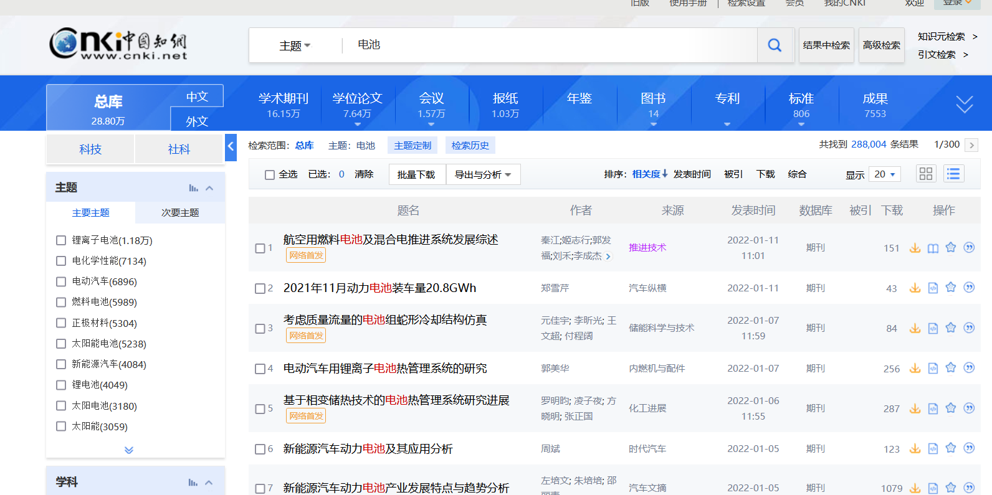992x495 pixels.
Task: Show chart visualization for 学科 panel
Action: (x=193, y=483)
